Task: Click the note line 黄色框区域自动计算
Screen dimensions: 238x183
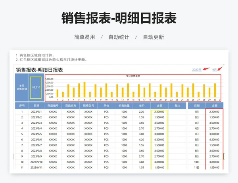Action: coord(35,55)
